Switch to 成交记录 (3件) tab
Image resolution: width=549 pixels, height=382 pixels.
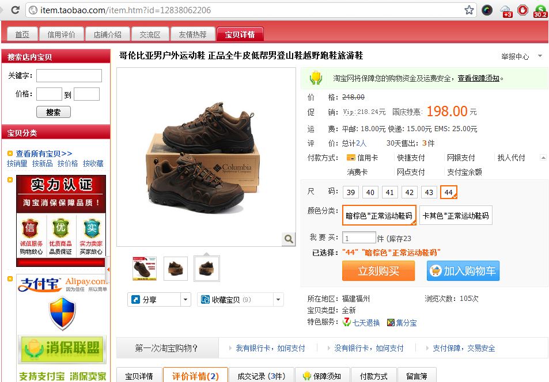[x=261, y=376]
